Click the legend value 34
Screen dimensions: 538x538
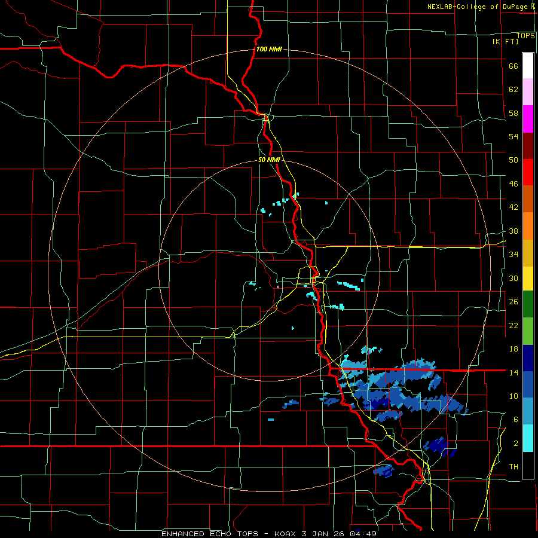(x=513, y=254)
